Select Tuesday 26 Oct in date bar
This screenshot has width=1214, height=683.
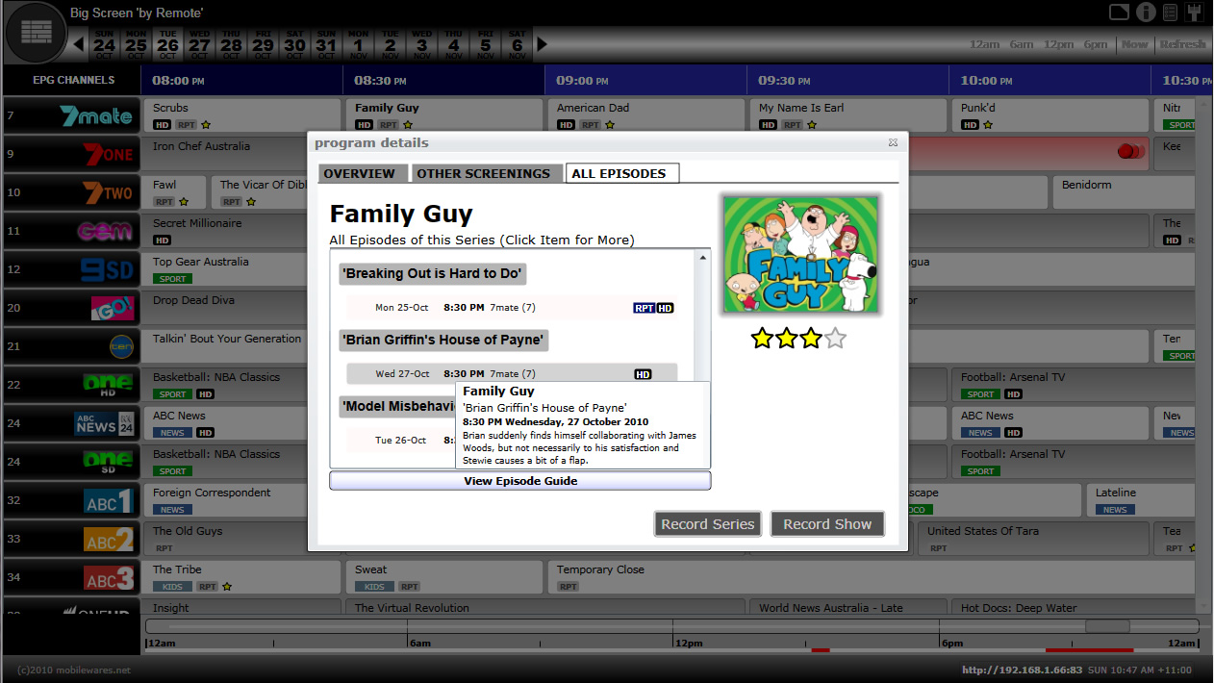pos(167,43)
